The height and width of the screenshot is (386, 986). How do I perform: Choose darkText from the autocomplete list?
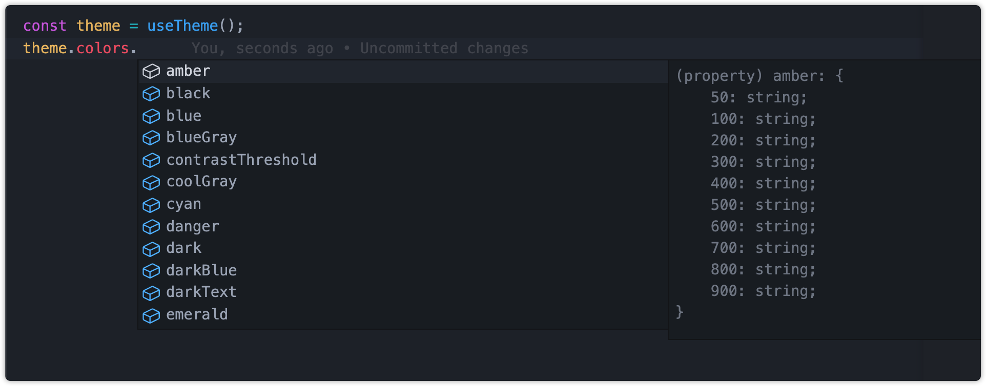tap(201, 292)
